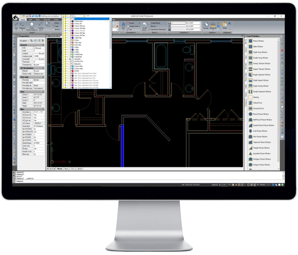
Task: Select the Line tool in the ribbon
Action: 16,26
